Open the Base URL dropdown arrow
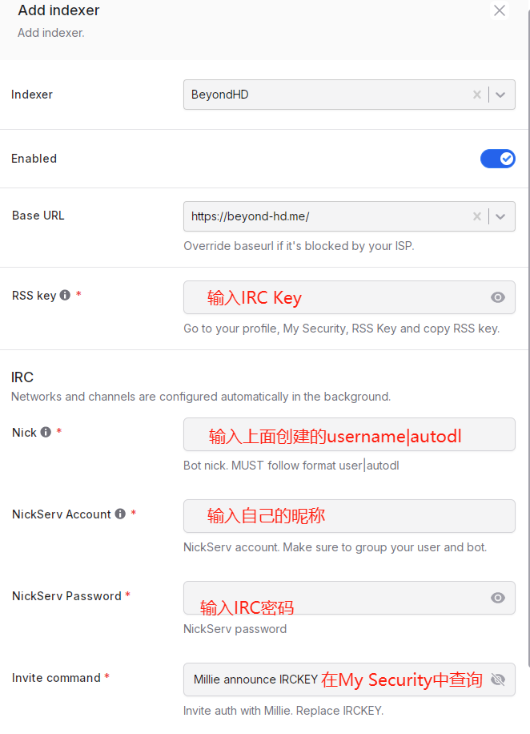 point(500,216)
